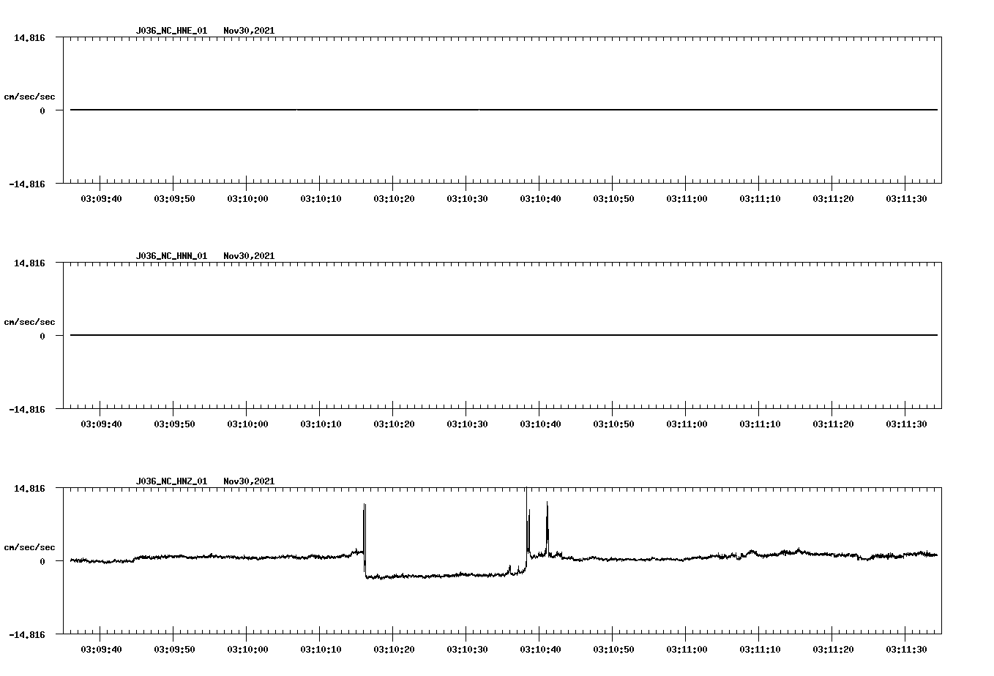Click the cm/sec/sec unit label on HNZ plot
The image size is (994, 676).
click(29, 547)
